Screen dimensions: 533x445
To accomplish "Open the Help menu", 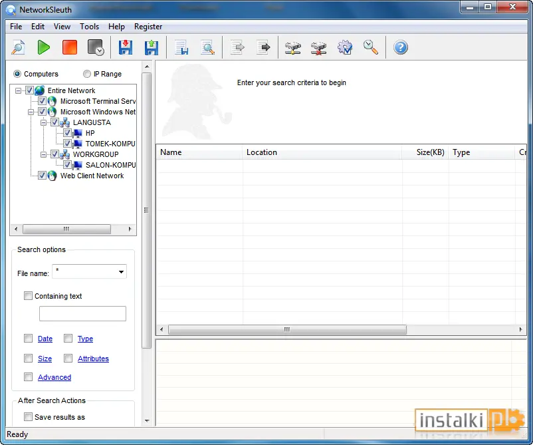I will 116,27.
